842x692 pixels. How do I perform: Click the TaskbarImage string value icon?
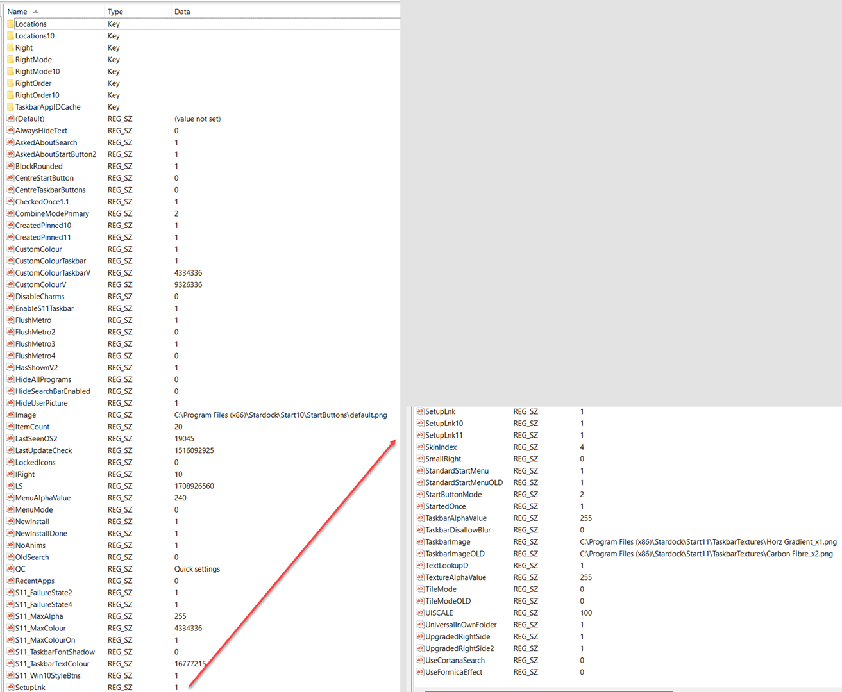pyautogui.click(x=421, y=542)
